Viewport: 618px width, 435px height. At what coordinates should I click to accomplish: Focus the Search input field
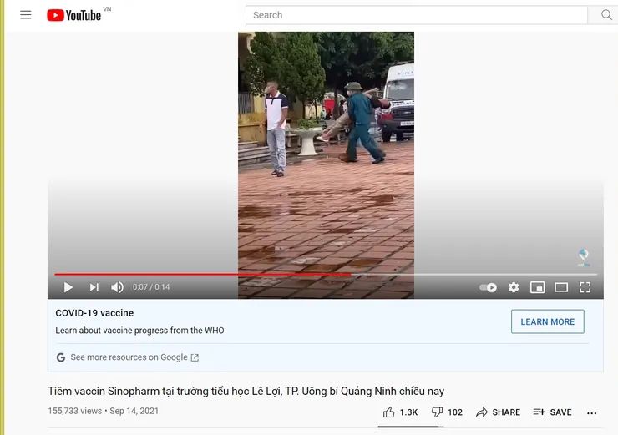point(417,15)
